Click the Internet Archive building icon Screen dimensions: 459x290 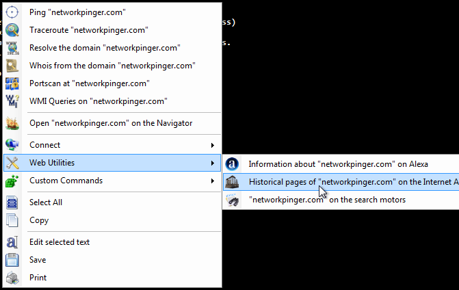[x=232, y=182]
